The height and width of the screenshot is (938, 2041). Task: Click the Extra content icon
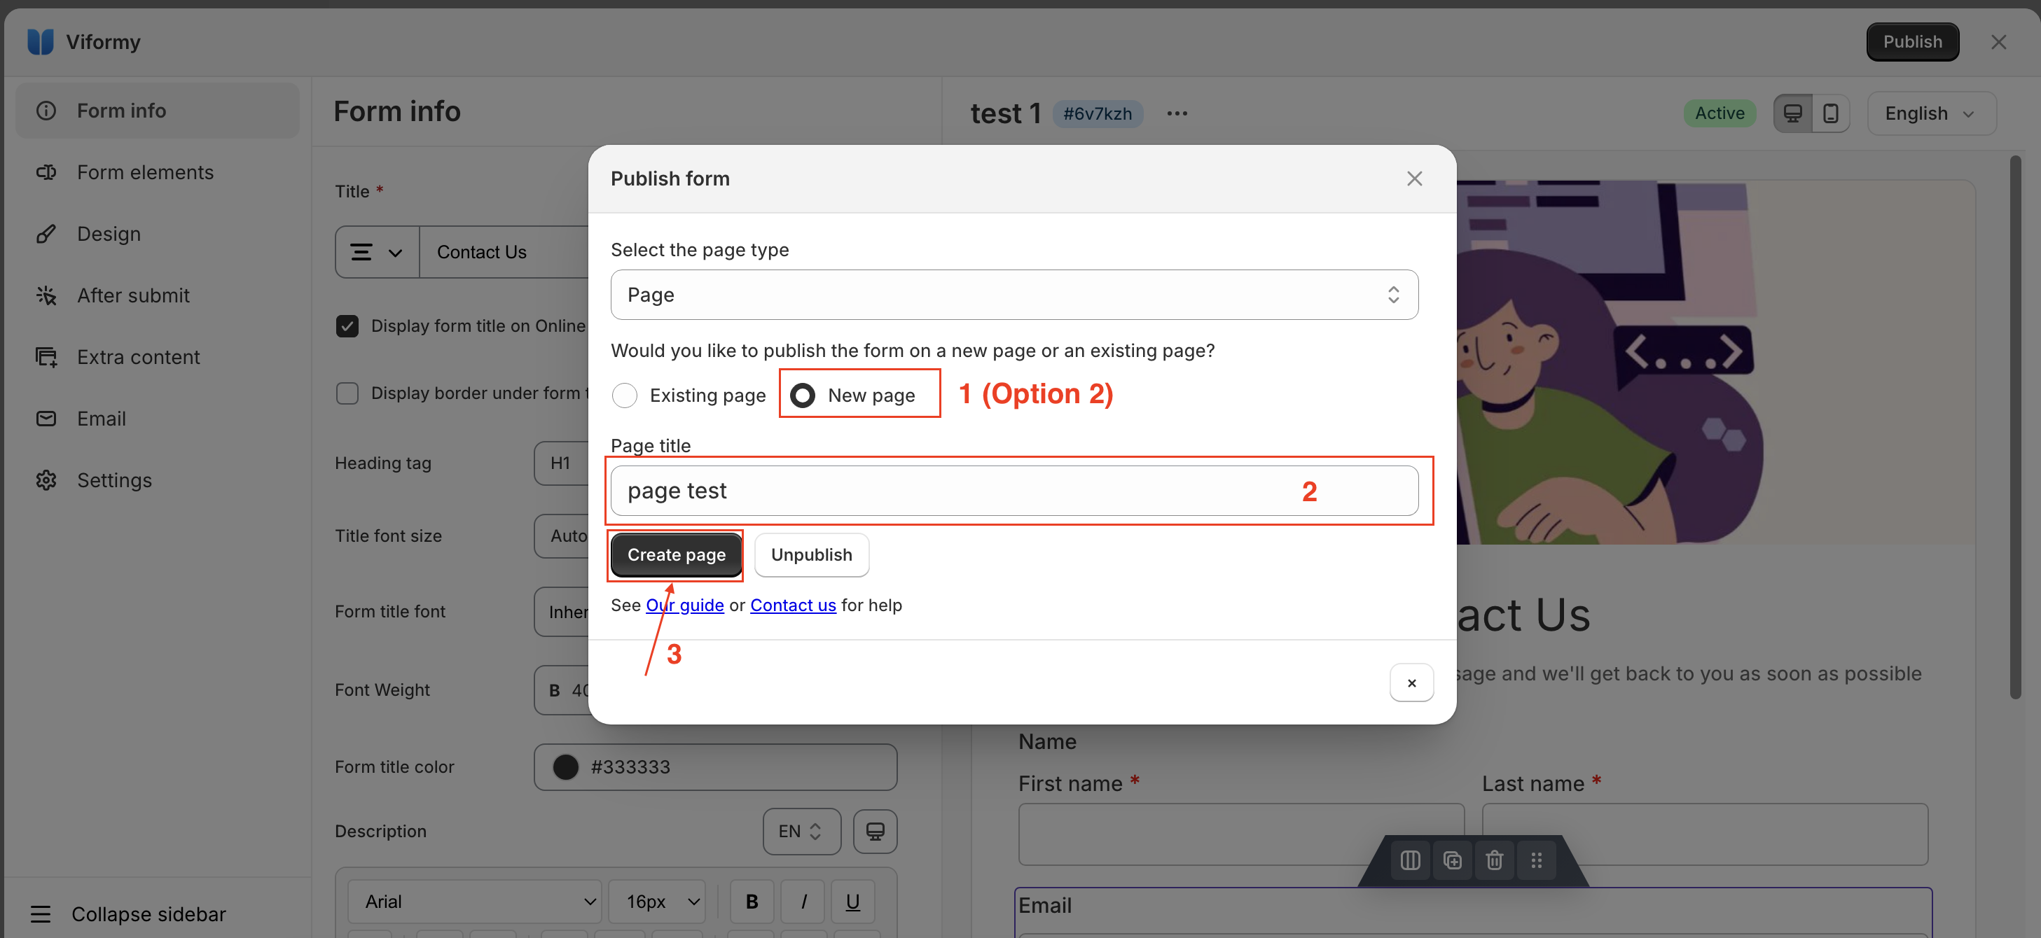point(46,357)
